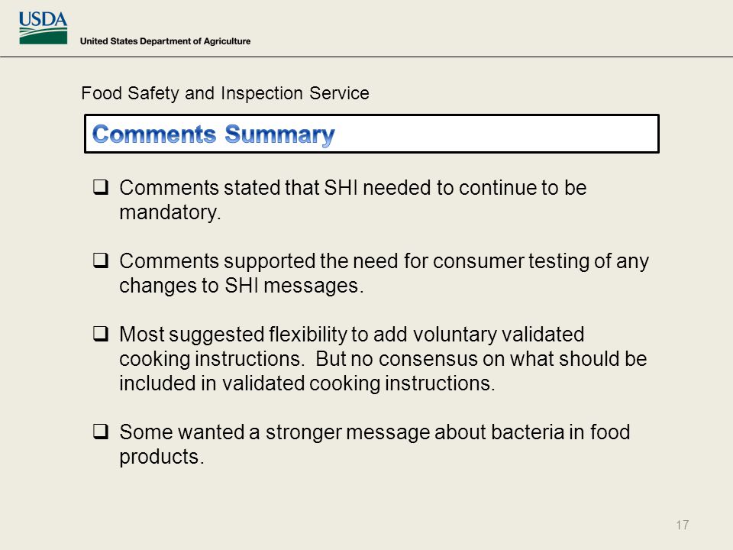Click 'Food Safety and Inspection Service' heading

click(224, 93)
